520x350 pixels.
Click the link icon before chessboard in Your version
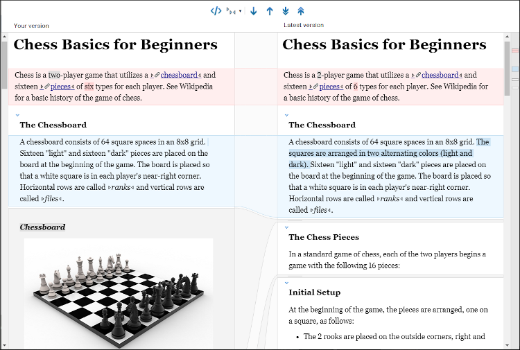pos(157,76)
